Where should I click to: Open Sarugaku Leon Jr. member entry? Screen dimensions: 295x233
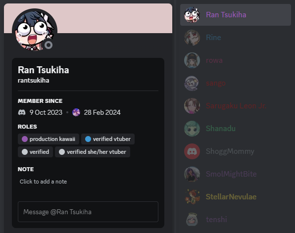236,106
